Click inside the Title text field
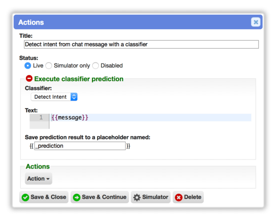The width and height of the screenshot is (280, 219). point(141,44)
